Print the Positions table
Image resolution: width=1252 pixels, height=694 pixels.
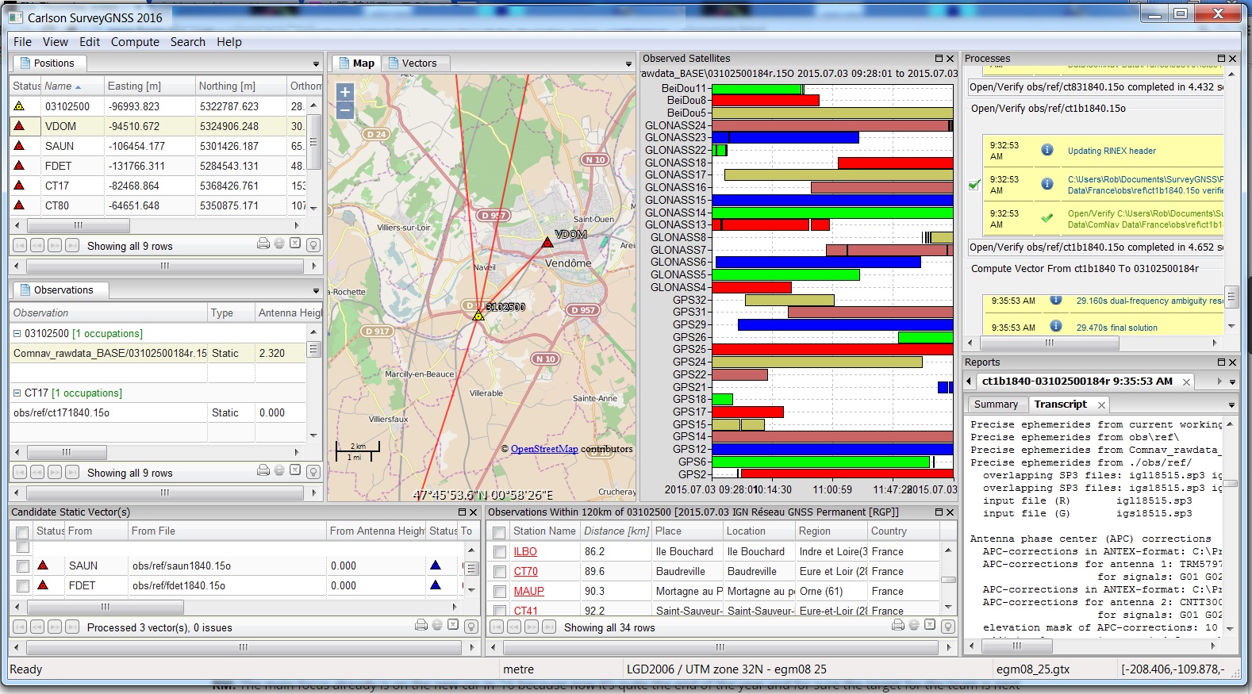(x=263, y=243)
